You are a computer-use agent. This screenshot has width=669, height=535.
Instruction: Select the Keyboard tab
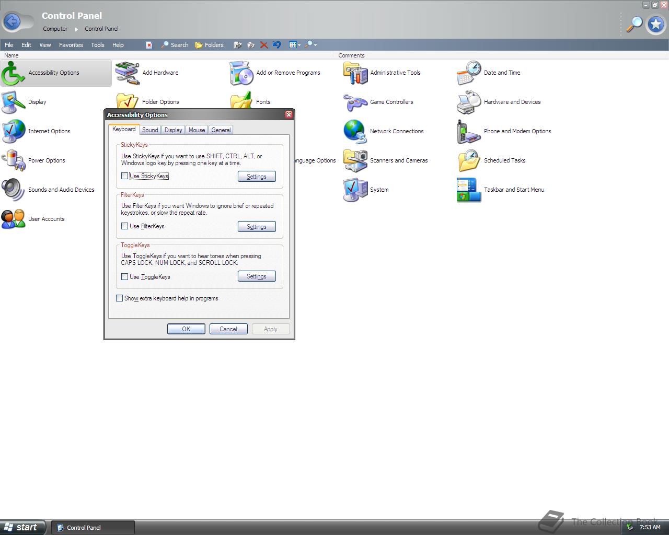coord(124,129)
